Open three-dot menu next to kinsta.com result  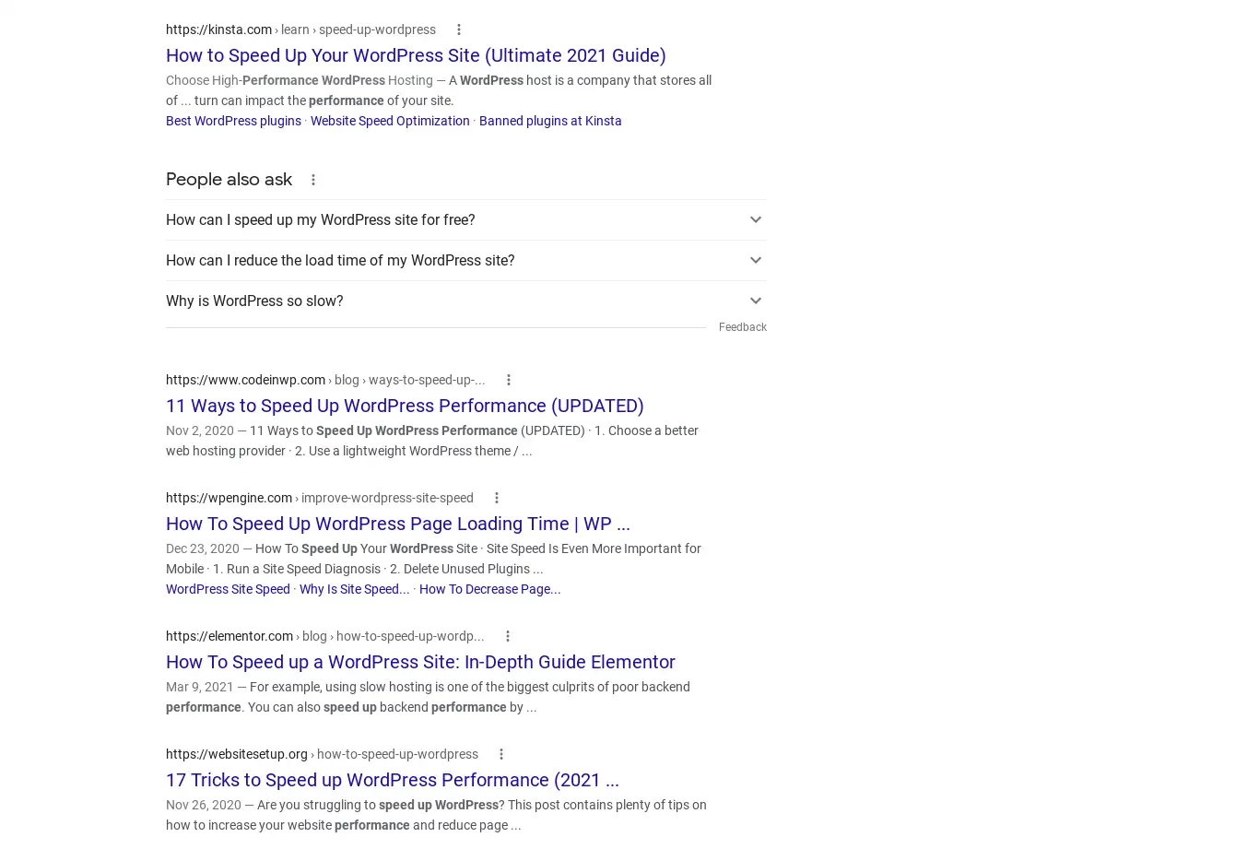[x=459, y=29]
